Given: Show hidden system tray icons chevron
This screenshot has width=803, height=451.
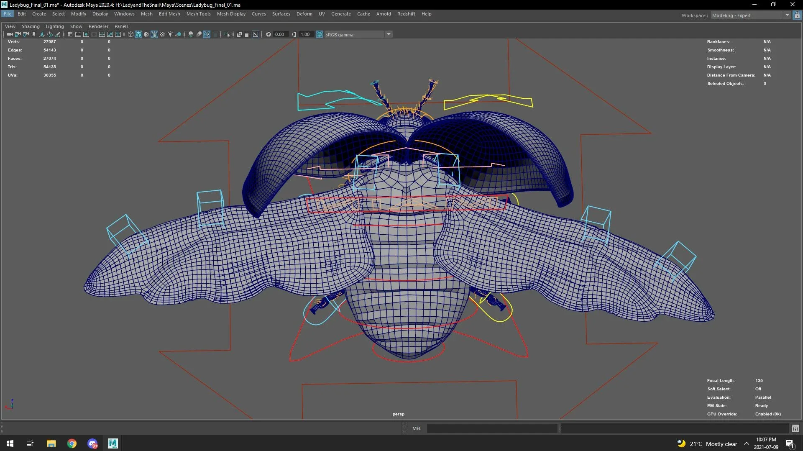Looking at the screenshot, I should 746,443.
